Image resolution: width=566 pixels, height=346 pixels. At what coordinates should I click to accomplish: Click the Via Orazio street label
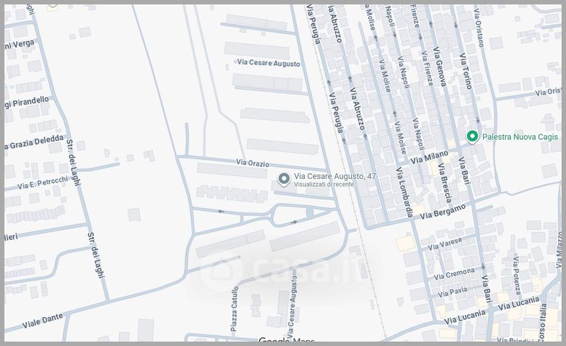pos(254,163)
